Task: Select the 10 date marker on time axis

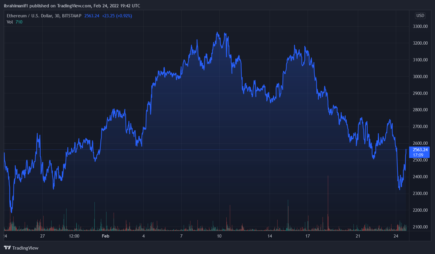Action: coord(219,236)
